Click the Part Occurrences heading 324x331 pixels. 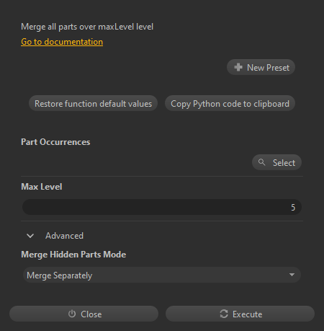(55, 142)
